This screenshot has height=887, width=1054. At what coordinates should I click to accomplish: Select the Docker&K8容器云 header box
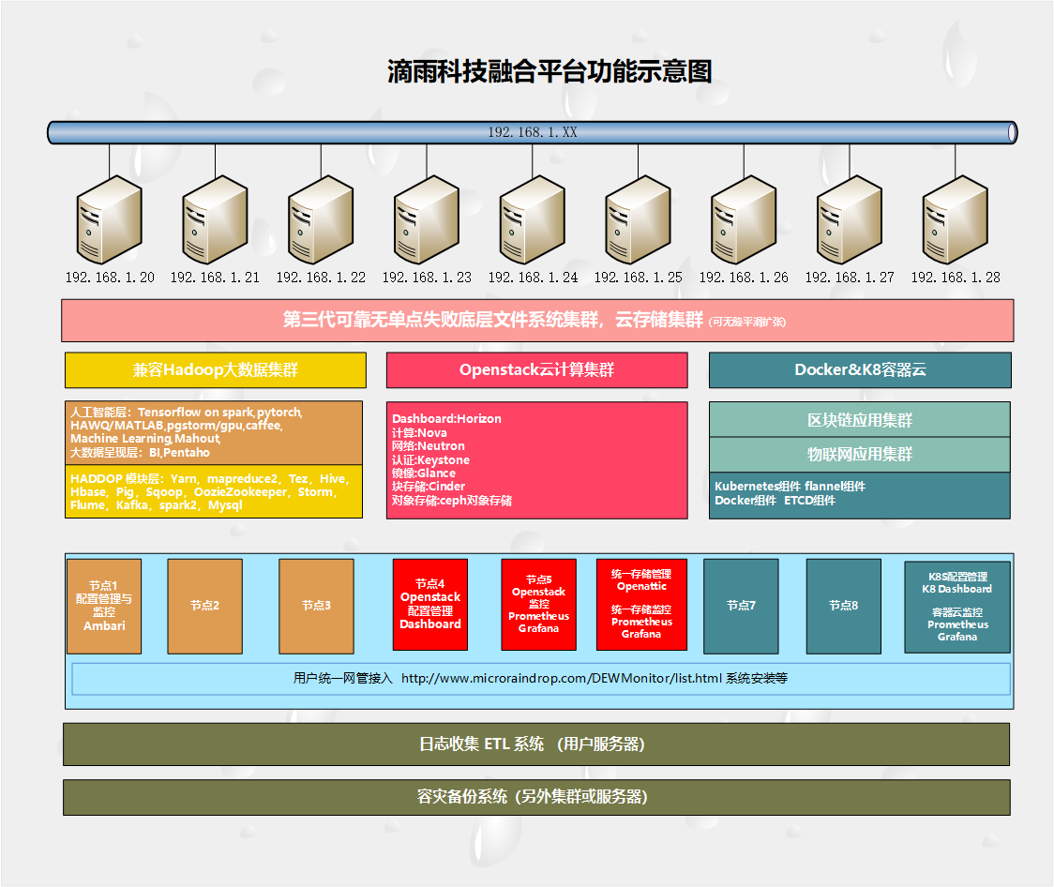click(860, 370)
